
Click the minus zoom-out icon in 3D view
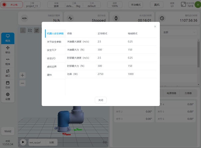click(x=23, y=83)
